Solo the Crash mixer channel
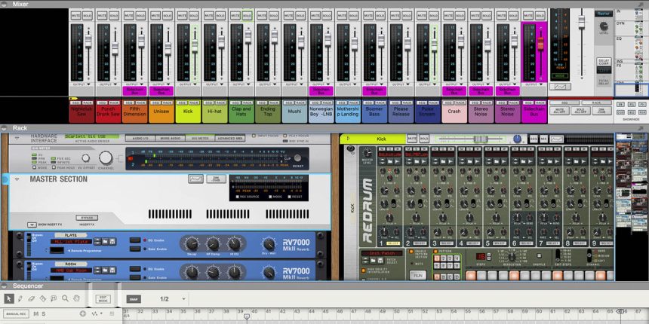 460,14
